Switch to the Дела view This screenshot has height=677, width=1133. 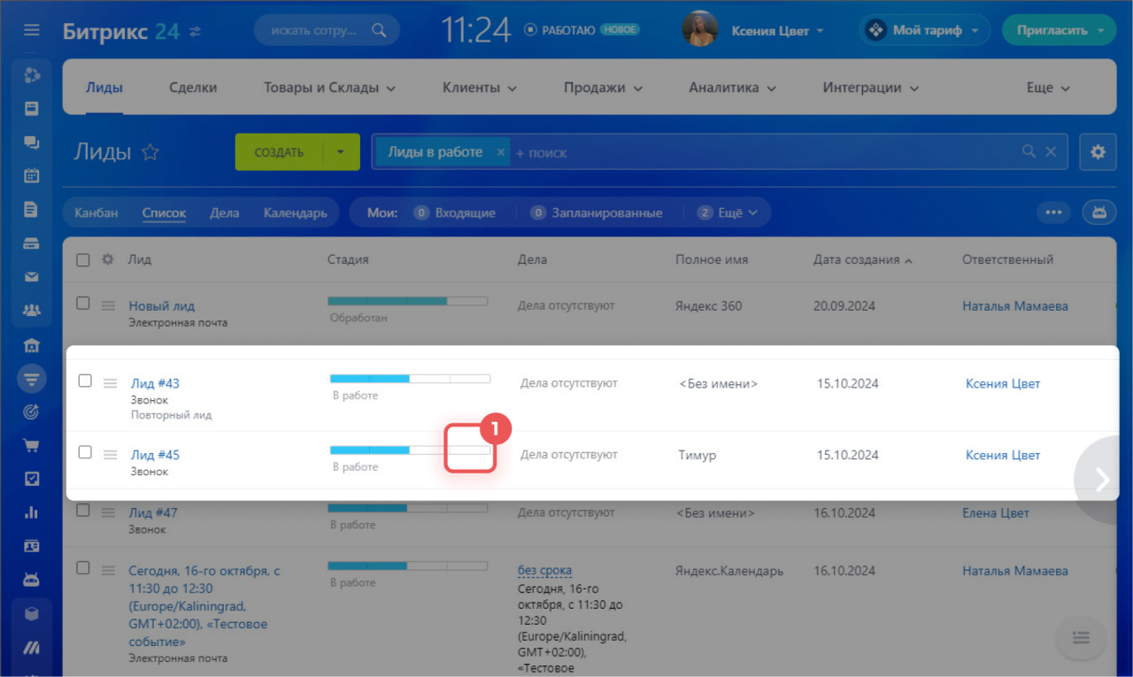point(225,212)
